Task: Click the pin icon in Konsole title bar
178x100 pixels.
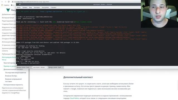Action: [x=20, y=4]
